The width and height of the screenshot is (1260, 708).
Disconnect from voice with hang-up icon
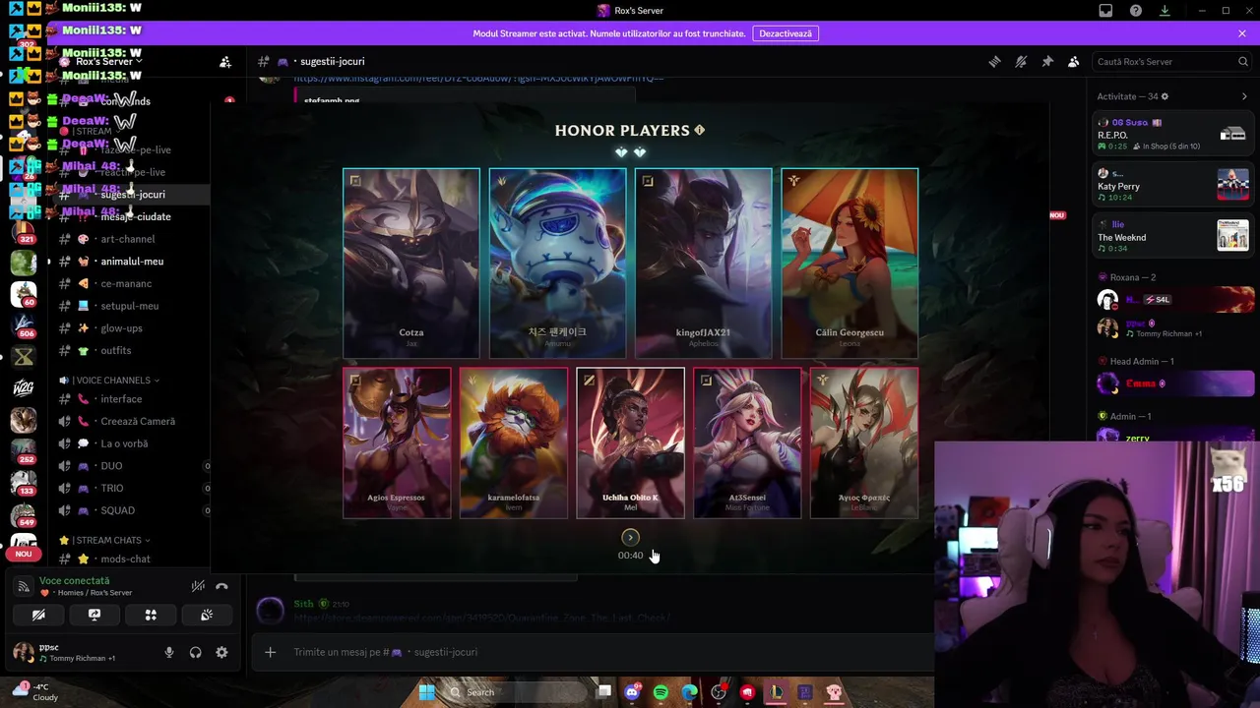coord(221,586)
